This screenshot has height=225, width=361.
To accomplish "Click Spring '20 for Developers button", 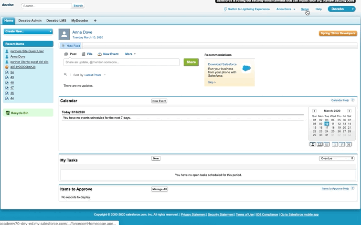I will pos(338,33).
